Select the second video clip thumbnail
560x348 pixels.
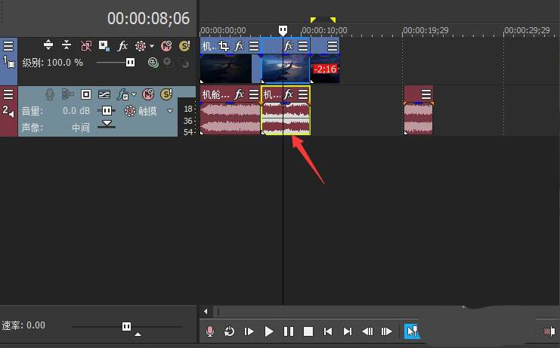pos(286,69)
